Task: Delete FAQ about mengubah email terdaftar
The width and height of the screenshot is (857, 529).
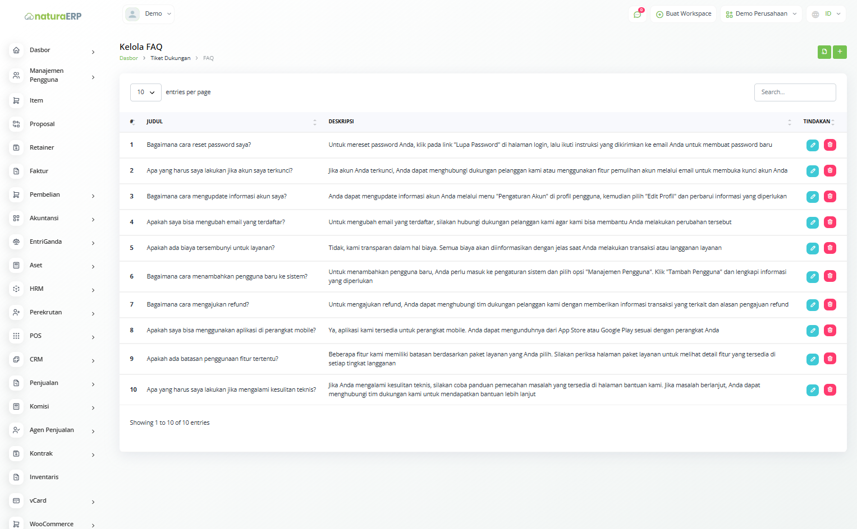Action: (x=830, y=222)
